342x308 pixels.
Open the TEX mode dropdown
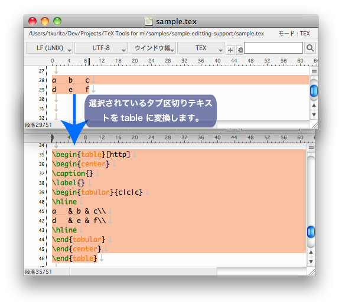click(201, 48)
